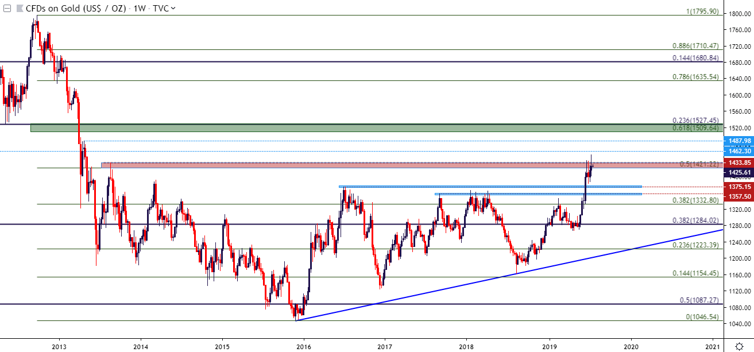Viewport: 754px width, 352px height.
Task: Click the 0.144(1680.84) Fibonacci label
Action: (x=695, y=57)
